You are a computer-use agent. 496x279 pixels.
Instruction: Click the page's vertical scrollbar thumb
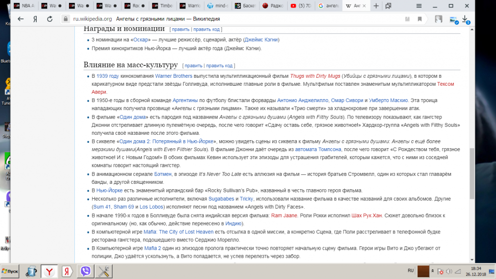pyautogui.click(x=472, y=168)
